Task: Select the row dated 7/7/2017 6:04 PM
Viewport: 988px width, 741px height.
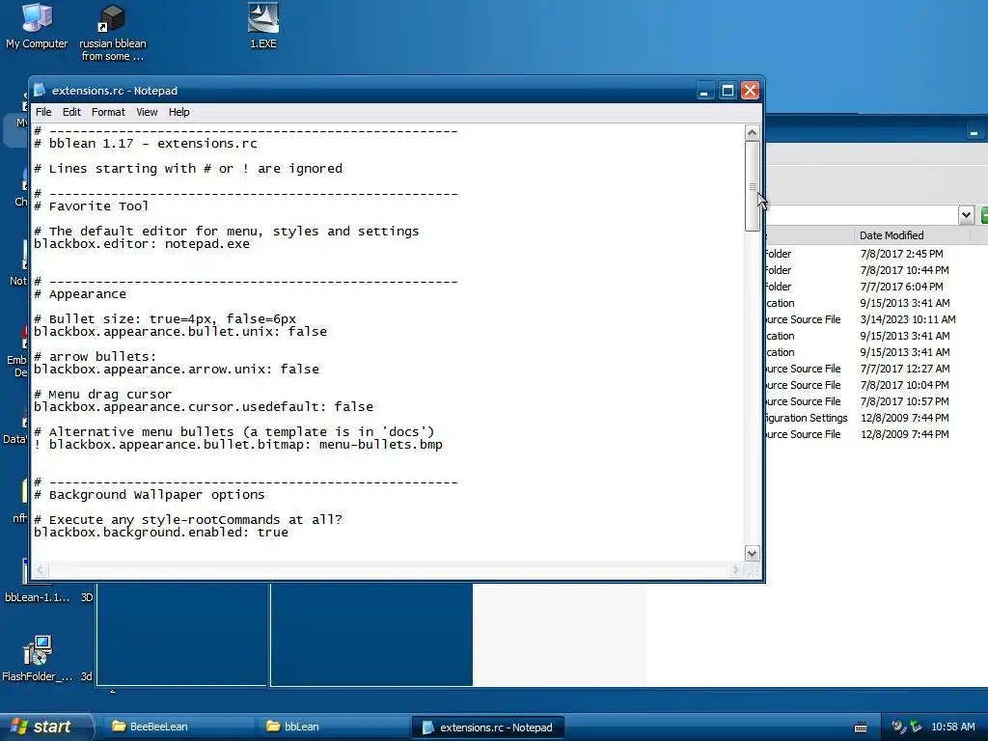Action: (876, 287)
